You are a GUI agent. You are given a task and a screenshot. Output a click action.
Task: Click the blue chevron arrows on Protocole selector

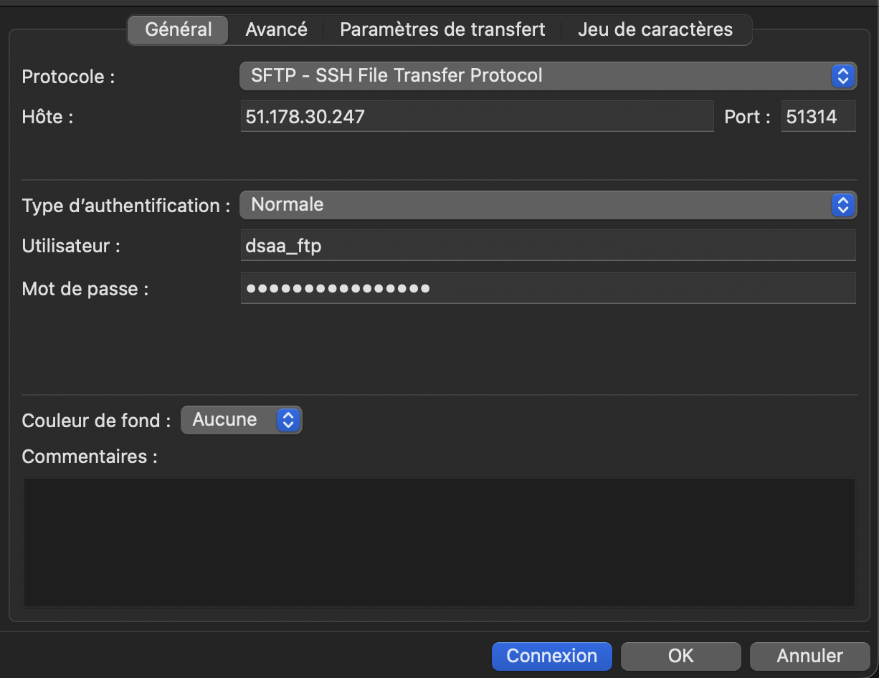tap(843, 76)
